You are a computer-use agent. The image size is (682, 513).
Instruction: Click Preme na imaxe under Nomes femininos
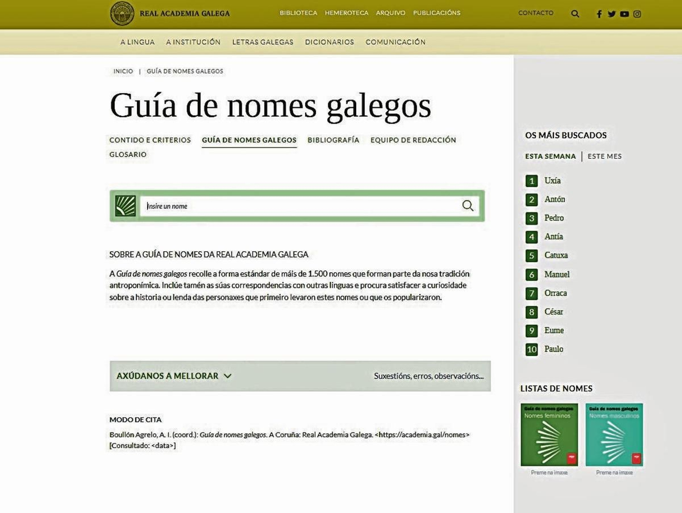[549, 472]
